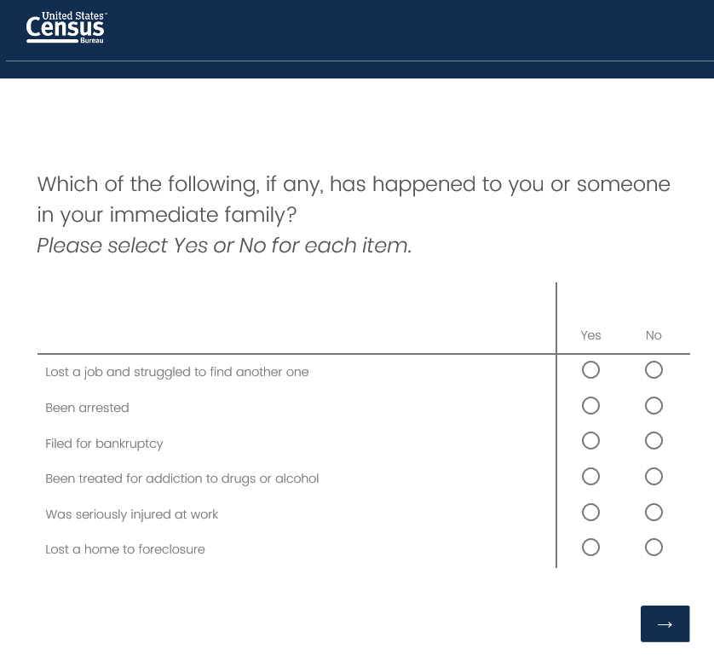Choose No for been arrested
The width and height of the screenshot is (714, 661).
[654, 406]
